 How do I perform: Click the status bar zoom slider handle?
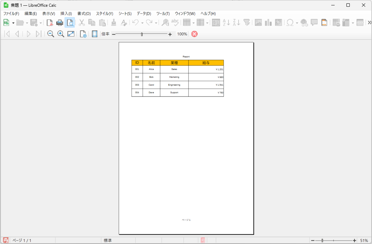click(x=322, y=241)
